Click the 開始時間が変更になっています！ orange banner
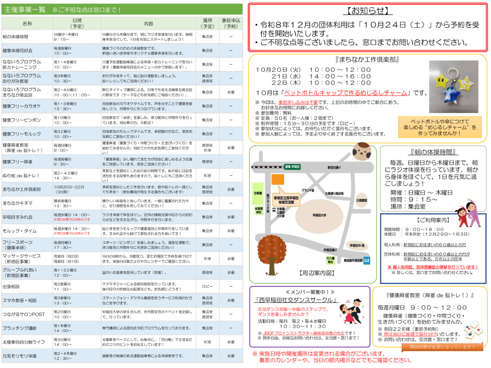491x368 pixels. tap(442, 347)
